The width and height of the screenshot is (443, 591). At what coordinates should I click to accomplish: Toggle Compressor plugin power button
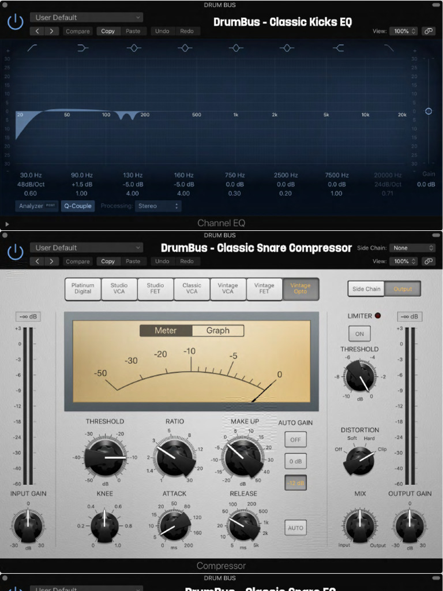point(16,252)
